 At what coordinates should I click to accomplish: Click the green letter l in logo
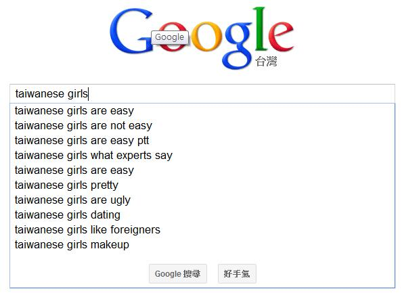[x=261, y=28]
